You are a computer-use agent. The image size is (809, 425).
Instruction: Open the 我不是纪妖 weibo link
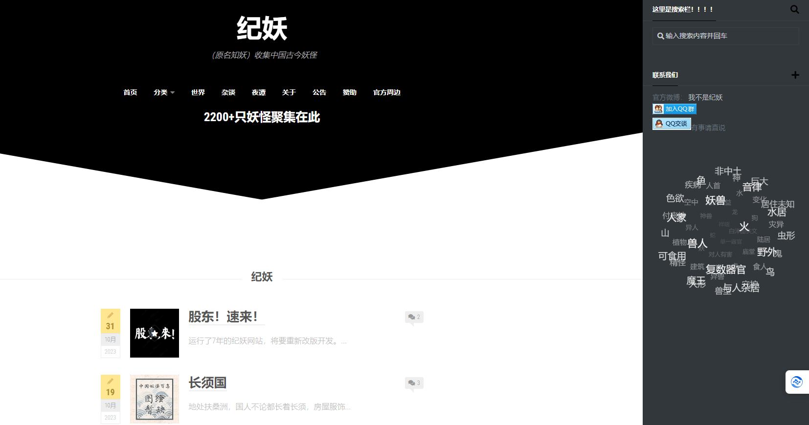(705, 97)
